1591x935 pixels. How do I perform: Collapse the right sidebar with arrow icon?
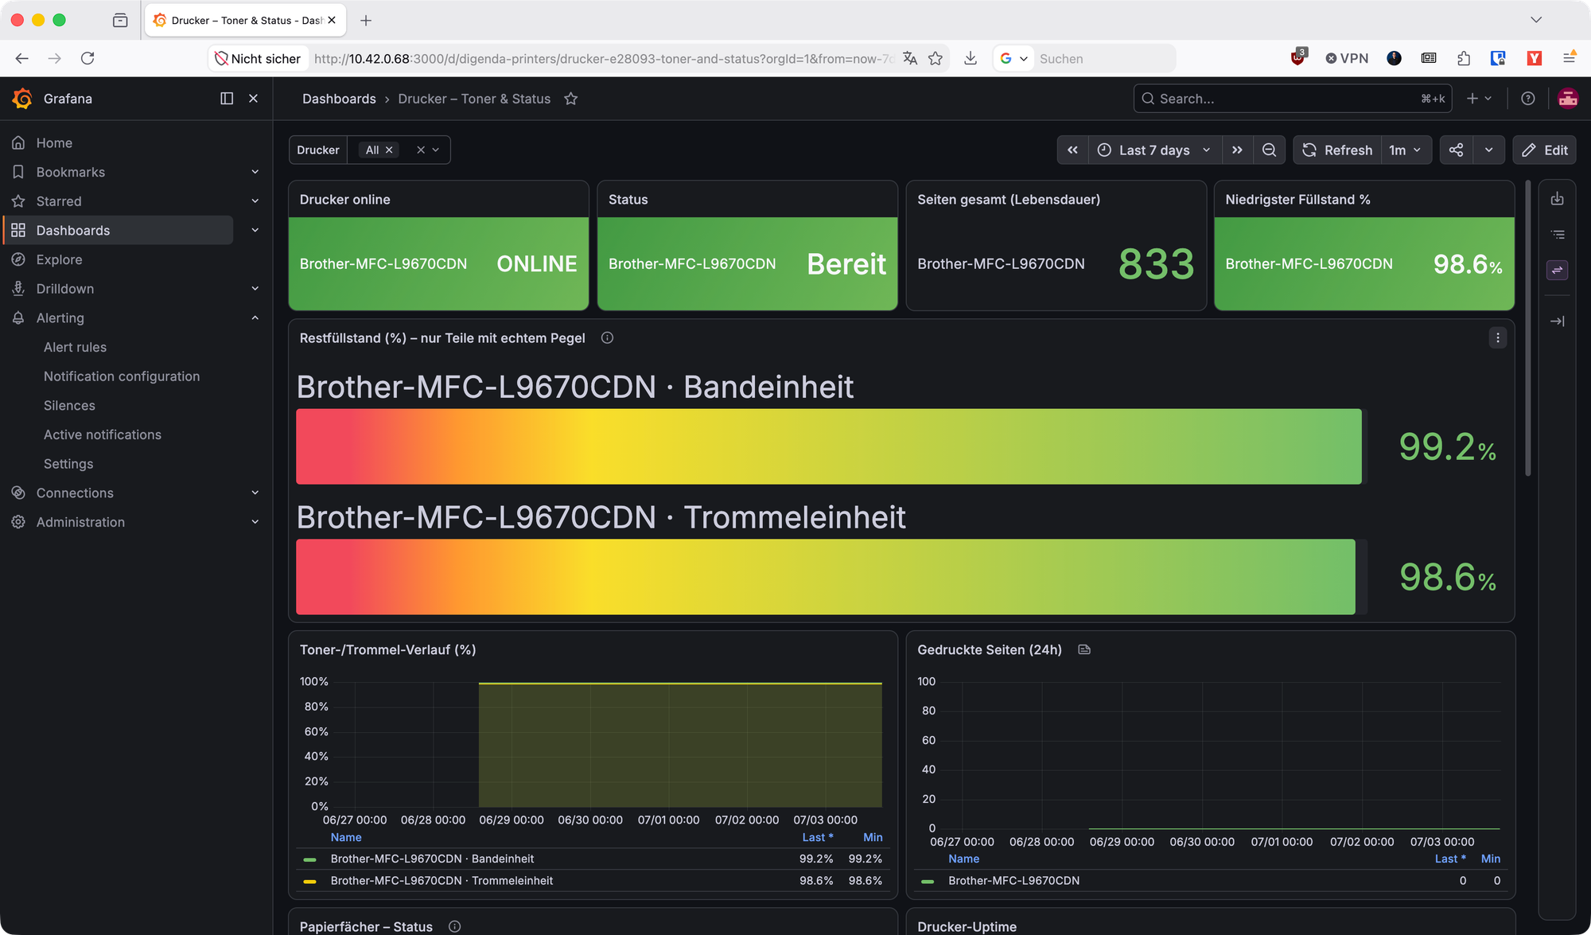[1558, 321]
